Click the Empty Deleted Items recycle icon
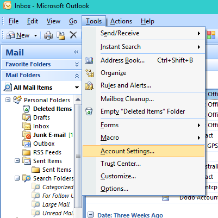Viewport: 218px width, 218px height. point(89,111)
